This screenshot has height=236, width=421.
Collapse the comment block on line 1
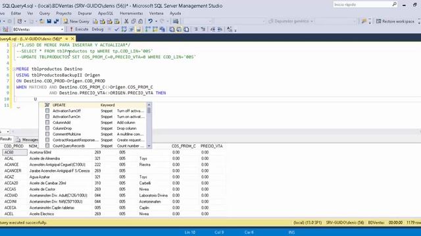point(14,45)
